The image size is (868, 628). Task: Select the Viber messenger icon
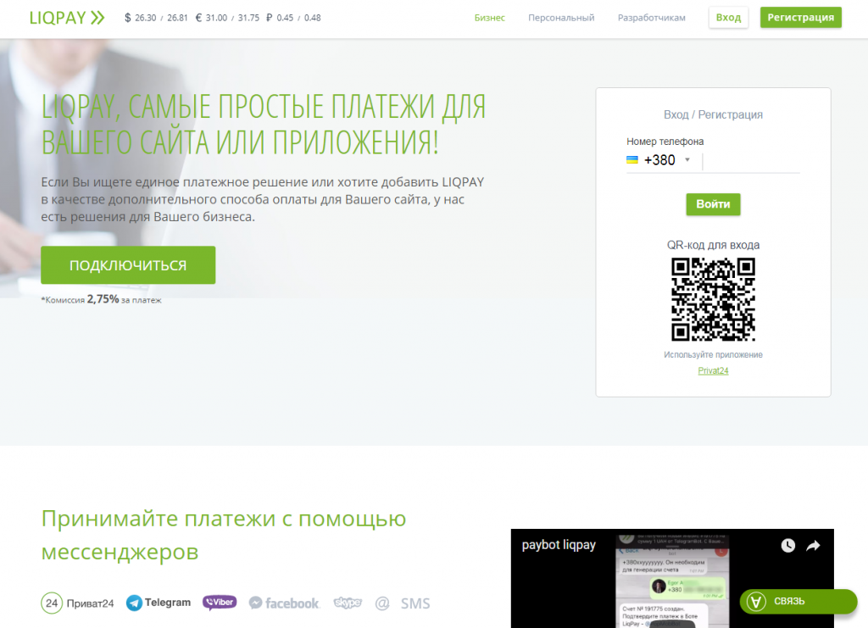[220, 603]
